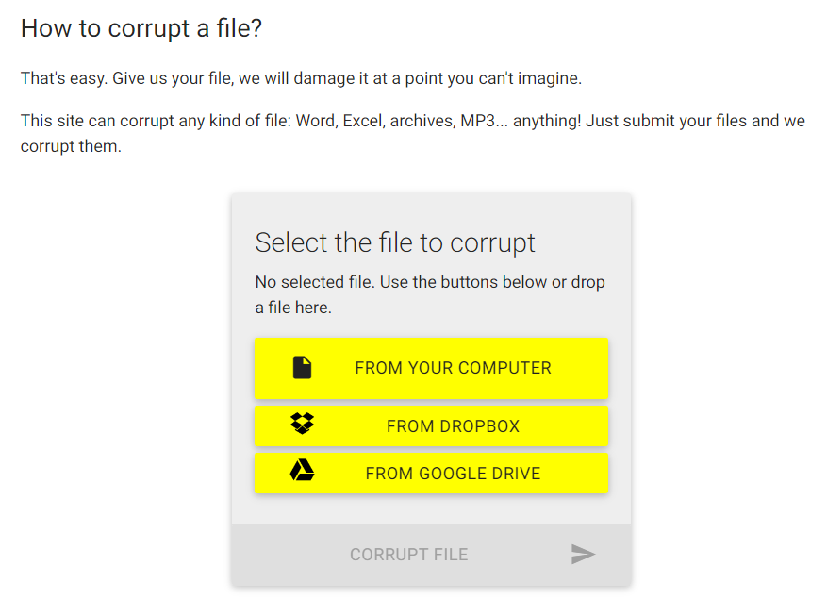The width and height of the screenshot is (827, 600).
Task: Choose the FROM YOUR COMPUTER text label
Action: pos(453,368)
